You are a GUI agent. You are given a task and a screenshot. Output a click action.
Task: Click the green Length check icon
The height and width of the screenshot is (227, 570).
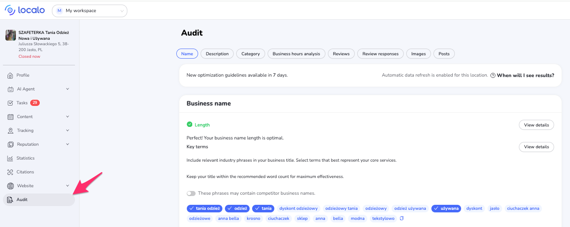189,124
